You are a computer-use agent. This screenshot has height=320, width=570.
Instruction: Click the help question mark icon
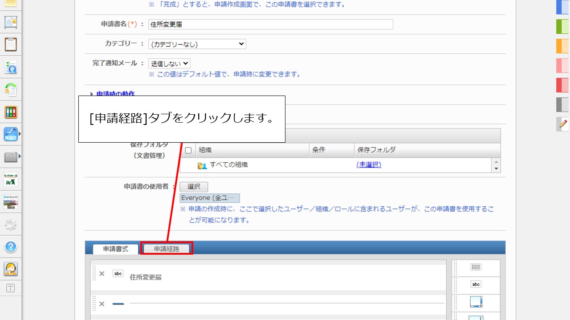11,247
